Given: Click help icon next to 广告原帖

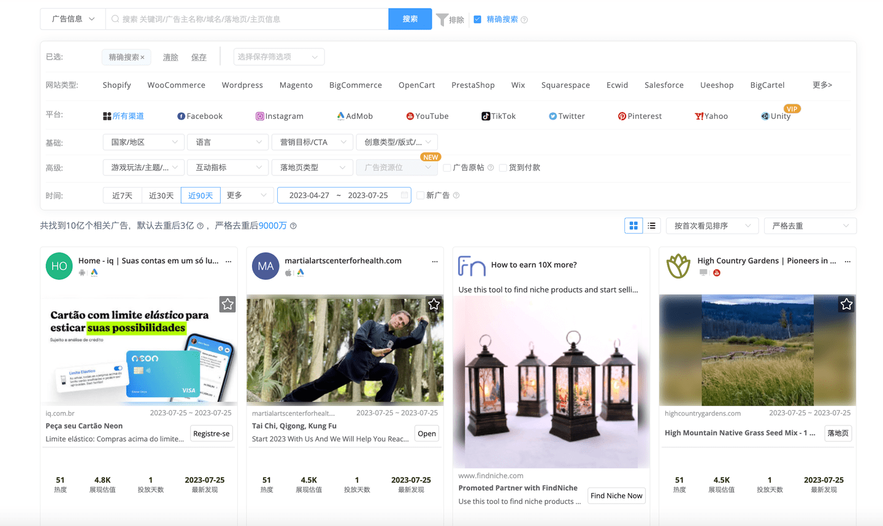Looking at the screenshot, I should click(x=491, y=167).
